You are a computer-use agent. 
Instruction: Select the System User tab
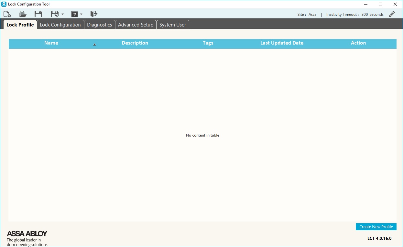(x=173, y=25)
